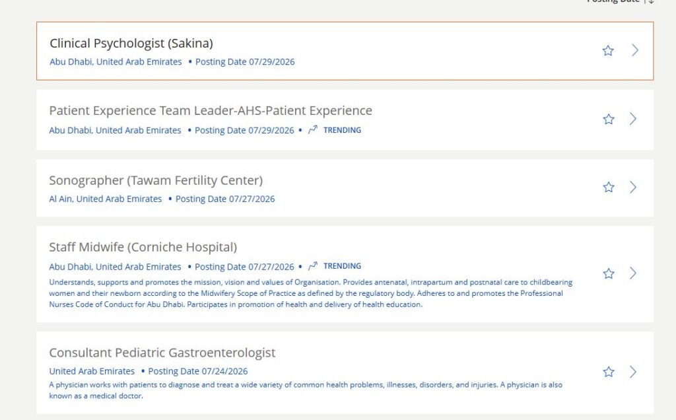Click Al Ain, United Arab Emirates location
The height and width of the screenshot is (420, 676).
click(x=105, y=199)
